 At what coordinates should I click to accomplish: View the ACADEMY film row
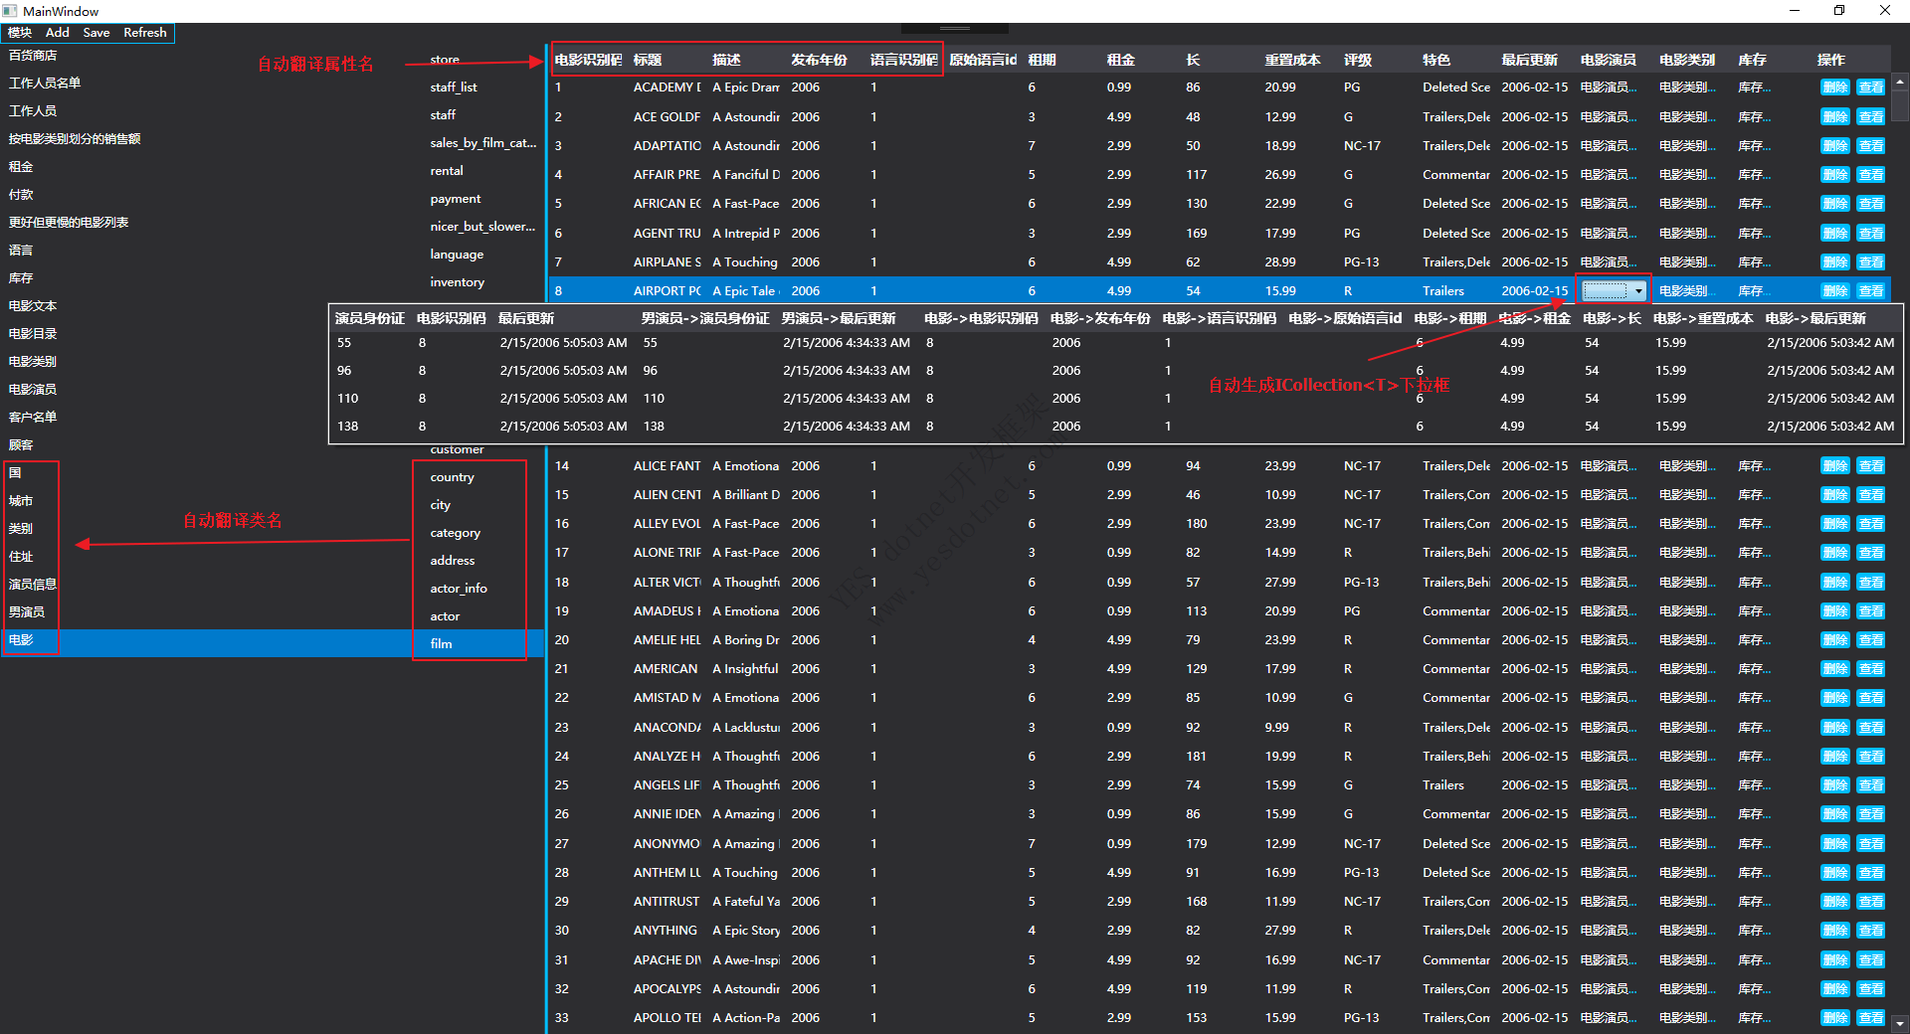(x=1871, y=87)
